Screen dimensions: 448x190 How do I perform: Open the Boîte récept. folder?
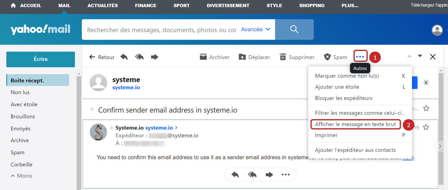pyautogui.click(x=38, y=80)
